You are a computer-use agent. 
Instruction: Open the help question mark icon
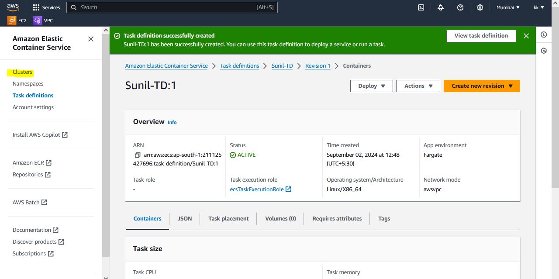click(460, 7)
